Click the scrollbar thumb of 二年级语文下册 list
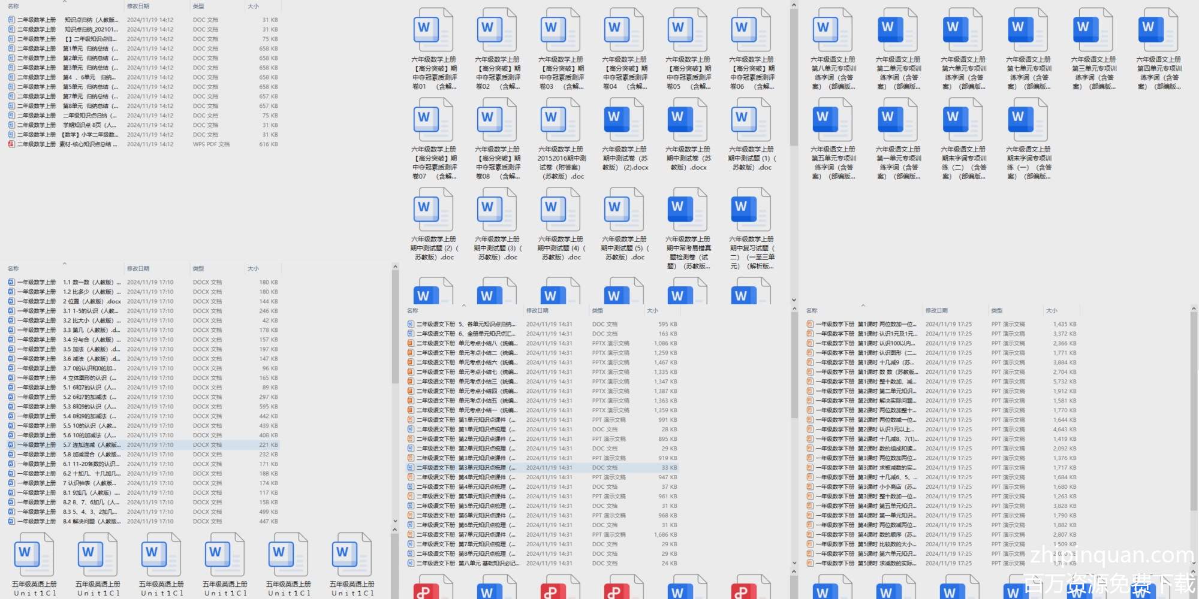The height and width of the screenshot is (599, 1199). 794,365
